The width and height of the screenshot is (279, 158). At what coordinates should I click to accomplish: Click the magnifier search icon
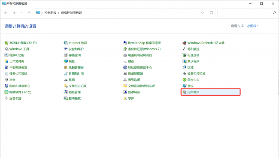click(274, 13)
